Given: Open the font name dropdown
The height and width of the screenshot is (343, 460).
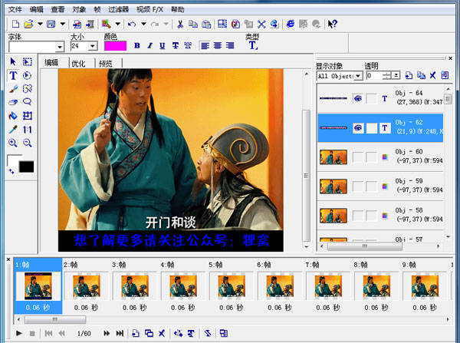Looking at the screenshot, I should [60, 47].
